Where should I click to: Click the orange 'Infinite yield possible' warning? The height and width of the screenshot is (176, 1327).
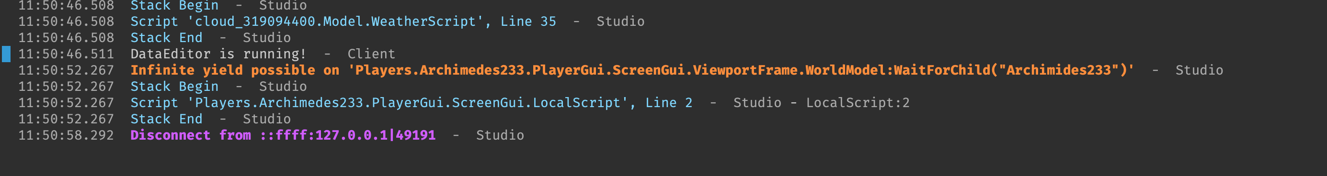point(632,70)
